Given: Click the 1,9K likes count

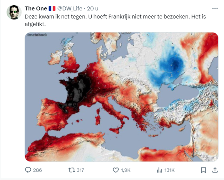Looking at the screenshot, I should 126,170.
